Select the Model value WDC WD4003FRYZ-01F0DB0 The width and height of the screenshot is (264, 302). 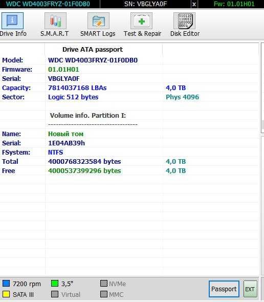pyautogui.click(x=93, y=60)
